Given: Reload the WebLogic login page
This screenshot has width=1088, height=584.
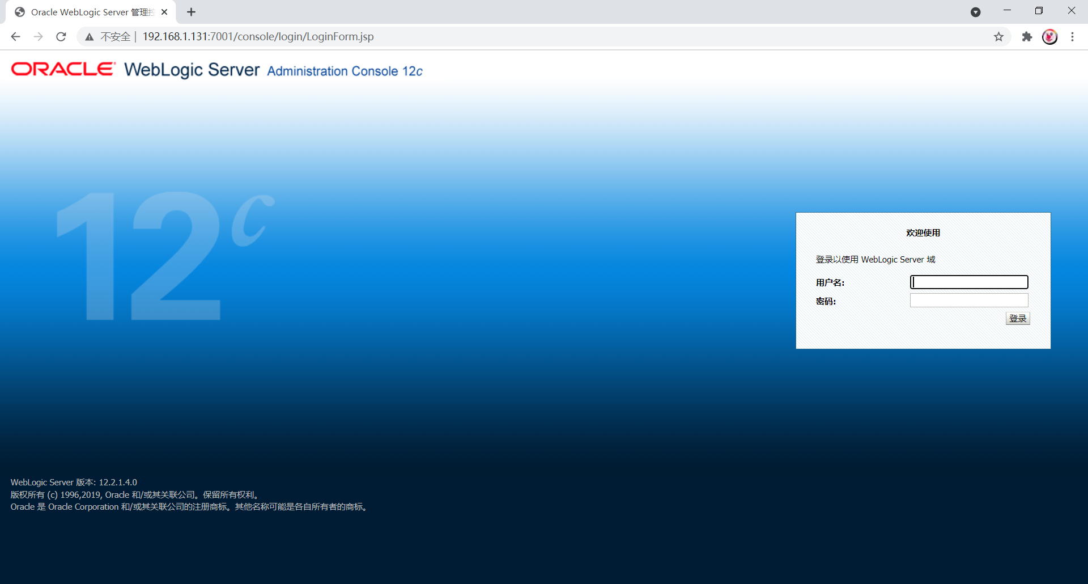Looking at the screenshot, I should pos(61,37).
